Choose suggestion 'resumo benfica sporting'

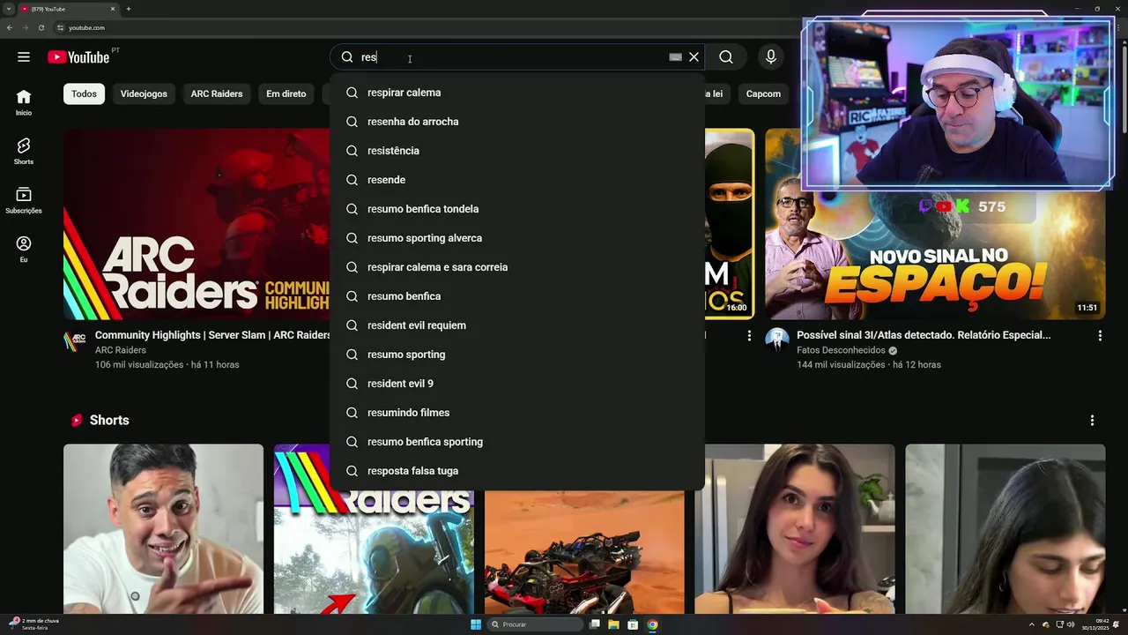(x=517, y=442)
